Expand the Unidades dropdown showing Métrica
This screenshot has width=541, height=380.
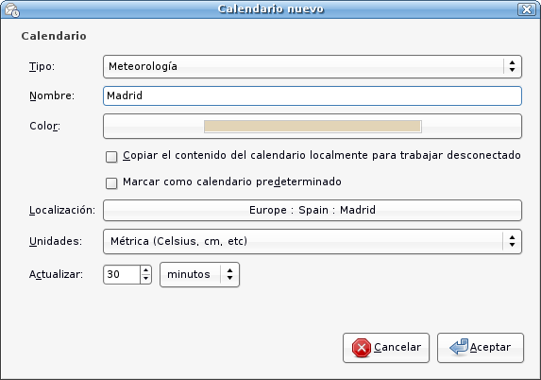[x=313, y=241]
